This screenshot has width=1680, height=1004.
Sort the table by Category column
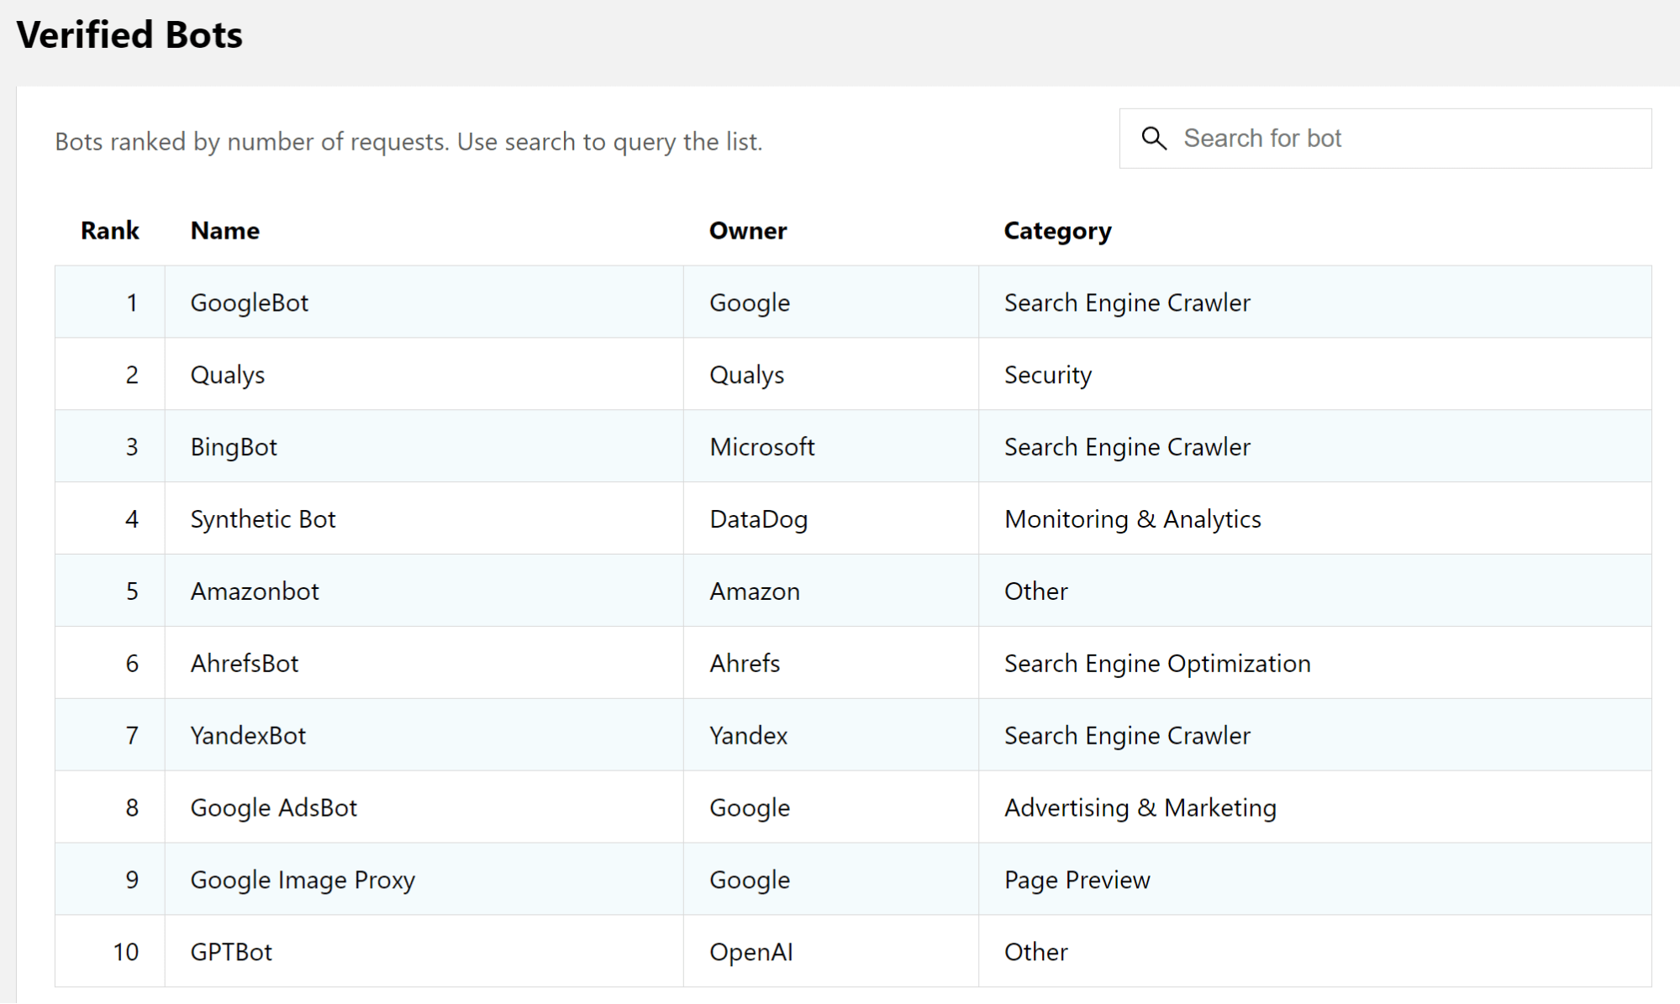1056,230
